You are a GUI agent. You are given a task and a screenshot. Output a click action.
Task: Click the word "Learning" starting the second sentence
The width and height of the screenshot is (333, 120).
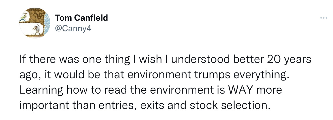(39, 90)
